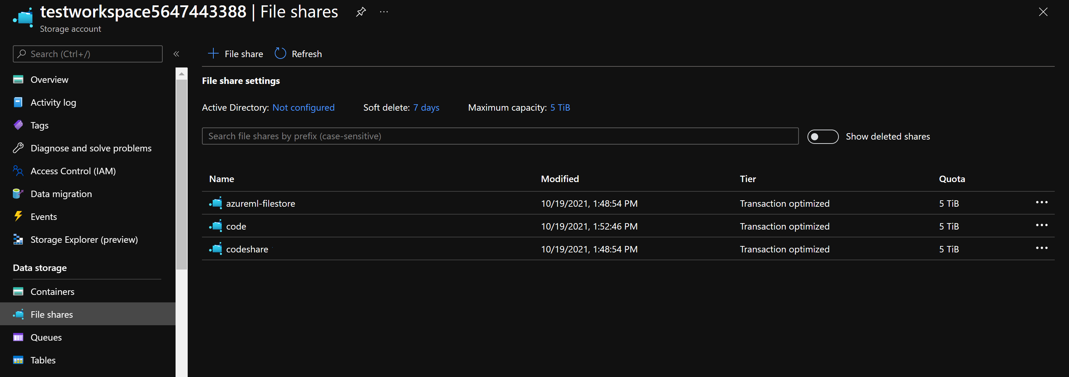Click the Tags icon in the sidebar
This screenshot has height=377, width=1069.
pyautogui.click(x=18, y=125)
